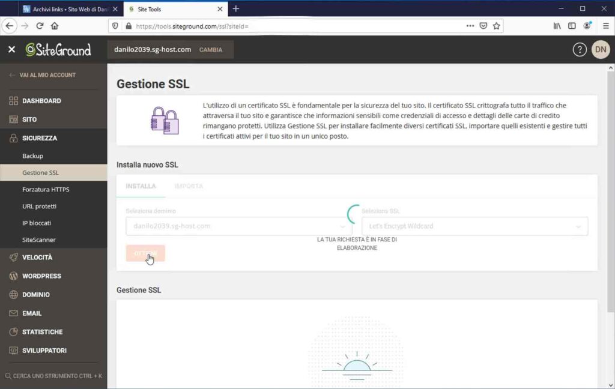Close the Archivi links tab
Image resolution: width=615 pixels, height=389 pixels.
point(115,9)
